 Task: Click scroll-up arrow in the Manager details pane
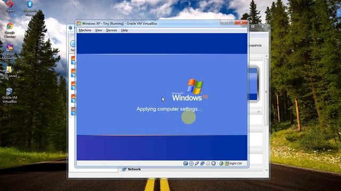click(266, 56)
